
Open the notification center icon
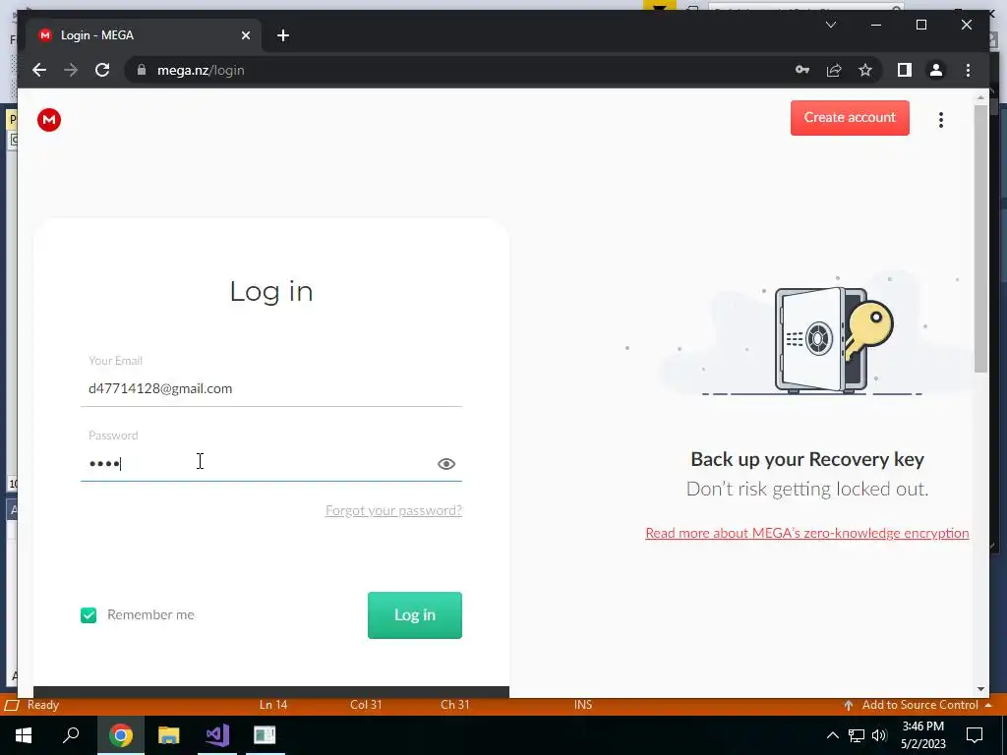click(x=975, y=735)
